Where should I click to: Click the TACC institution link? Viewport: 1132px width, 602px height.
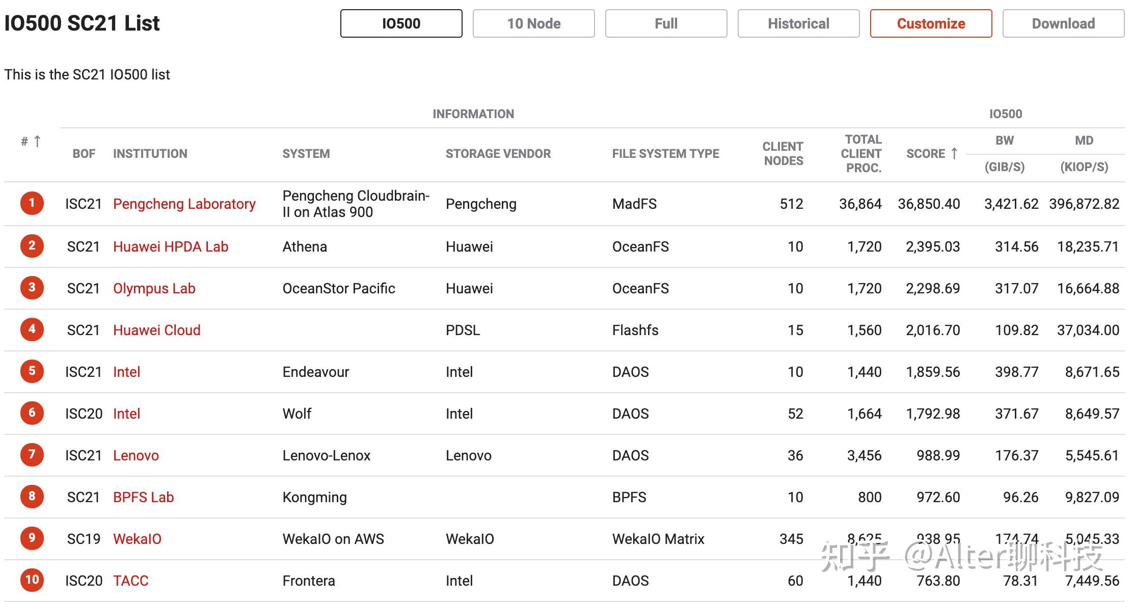click(130, 581)
